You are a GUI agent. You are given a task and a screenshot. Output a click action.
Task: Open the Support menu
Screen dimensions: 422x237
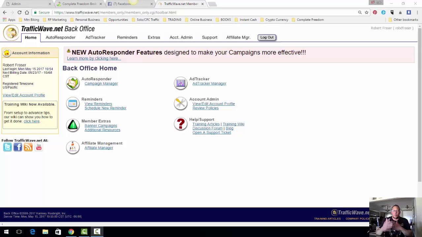click(x=210, y=38)
